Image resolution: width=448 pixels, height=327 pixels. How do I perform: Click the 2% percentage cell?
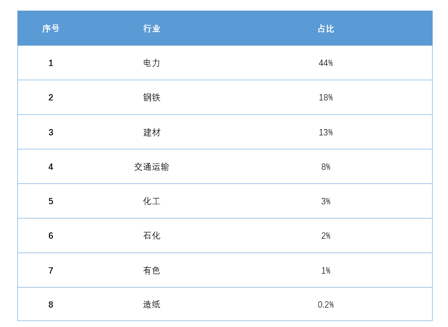pyautogui.click(x=326, y=236)
